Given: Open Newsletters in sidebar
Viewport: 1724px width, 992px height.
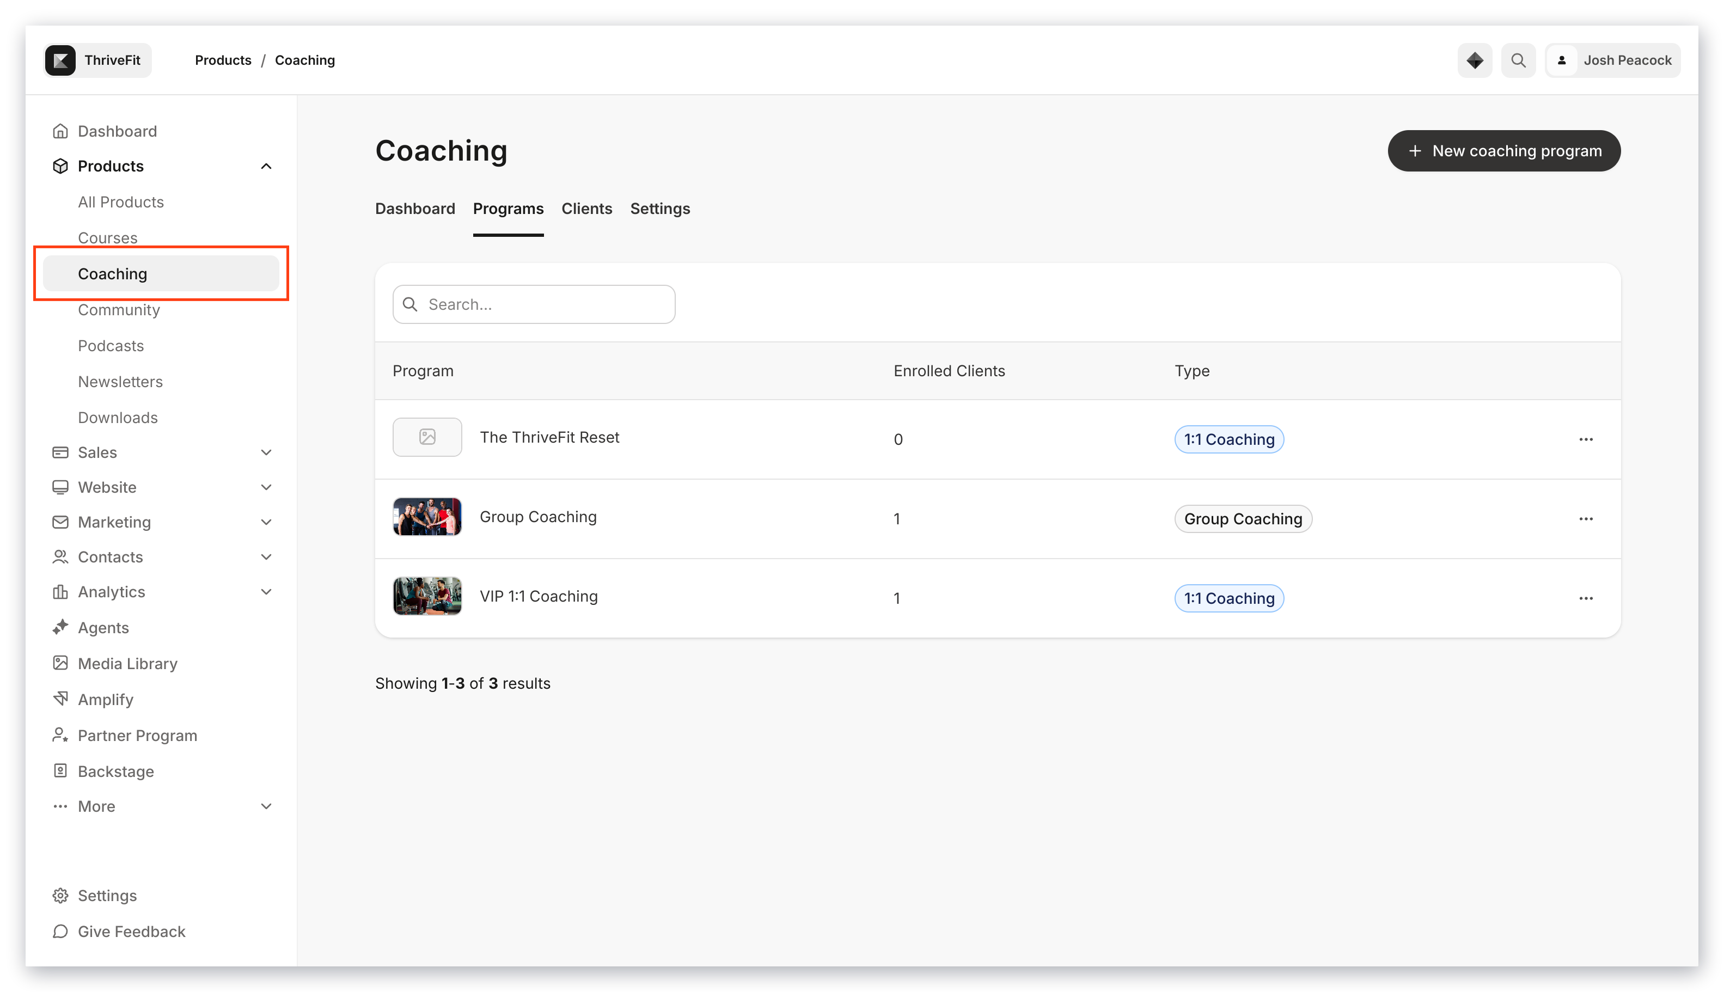Looking at the screenshot, I should [x=120, y=382].
